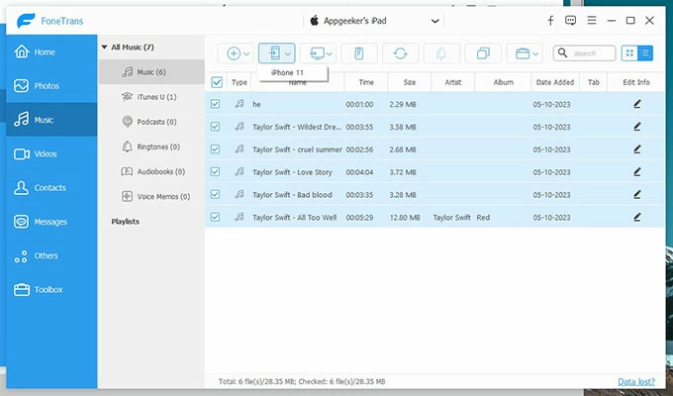The width and height of the screenshot is (673, 396).
Task: Uncheck the song named 'he'
Action: (x=217, y=103)
